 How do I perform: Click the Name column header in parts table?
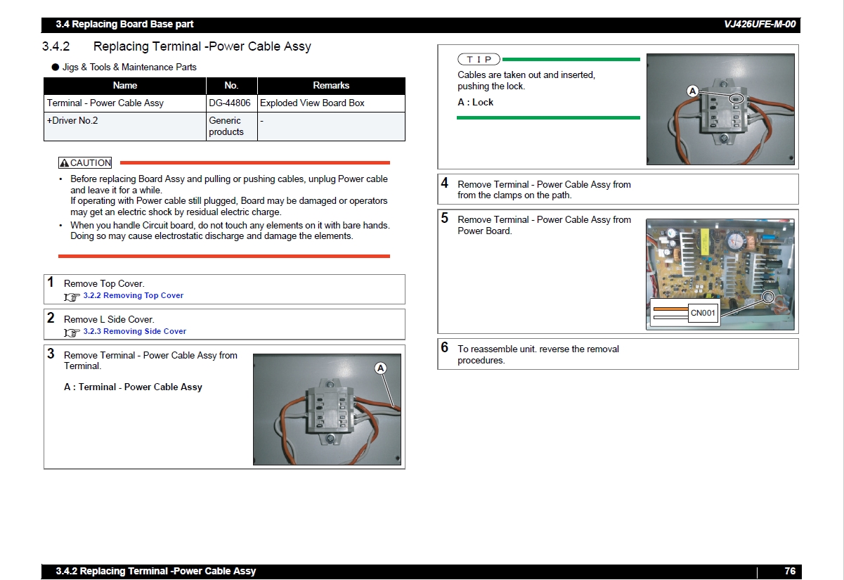(124, 86)
